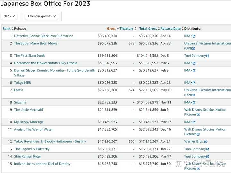Image resolution: width=231 pixels, height=173 pixels.
Task: Open Universal Pictures International distributor for Fast X
Action: tap(208, 92)
